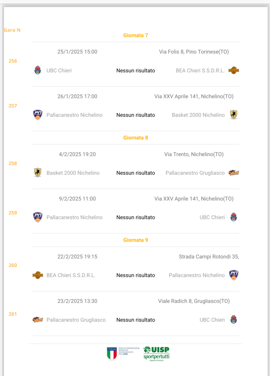Click the Italia CONI shield logo
The width and height of the screenshot is (270, 376).
click(112, 353)
